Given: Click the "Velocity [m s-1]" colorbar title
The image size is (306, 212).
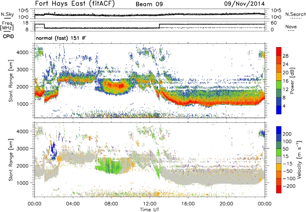Looking at the screenshot, I should (x=299, y=160).
